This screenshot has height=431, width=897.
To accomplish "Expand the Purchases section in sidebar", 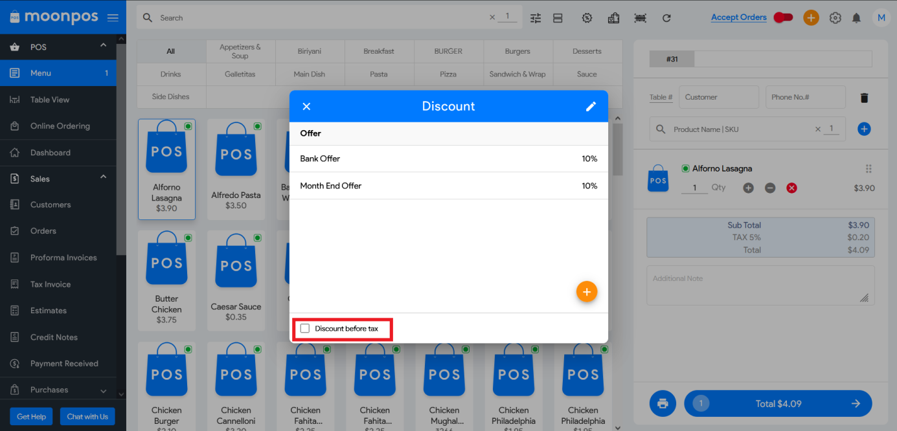I will point(103,390).
